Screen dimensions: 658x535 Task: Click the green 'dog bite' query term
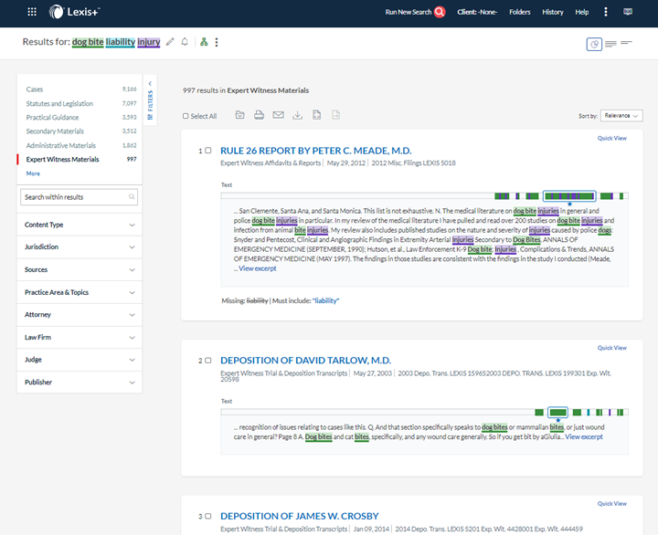(88, 42)
